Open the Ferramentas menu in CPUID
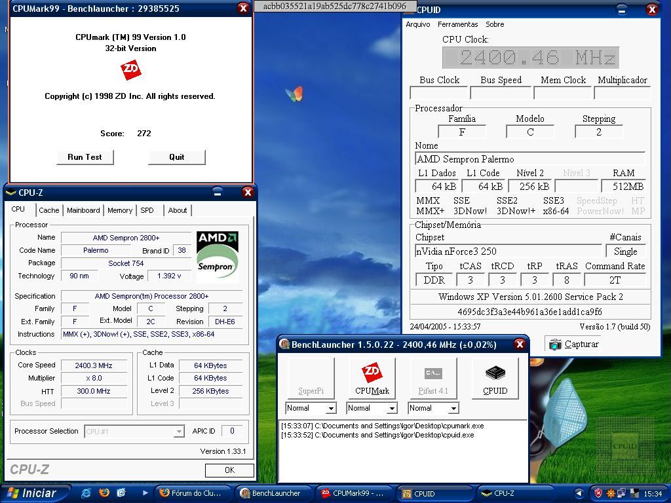671x503 pixels. [457, 24]
